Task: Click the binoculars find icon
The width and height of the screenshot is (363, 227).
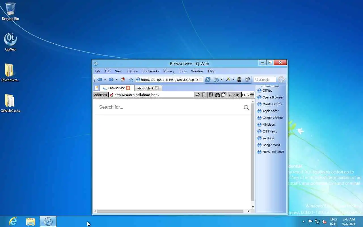Action: tap(218, 95)
